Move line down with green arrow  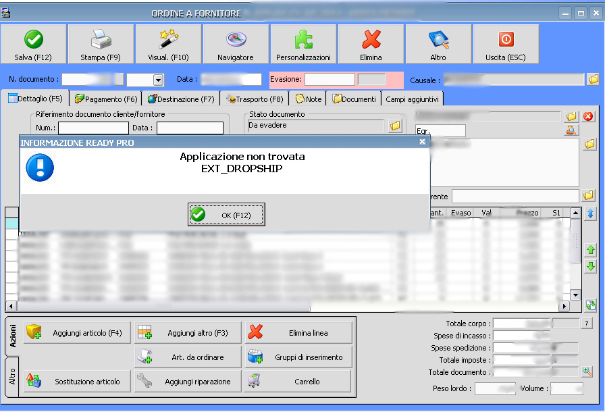[591, 266]
